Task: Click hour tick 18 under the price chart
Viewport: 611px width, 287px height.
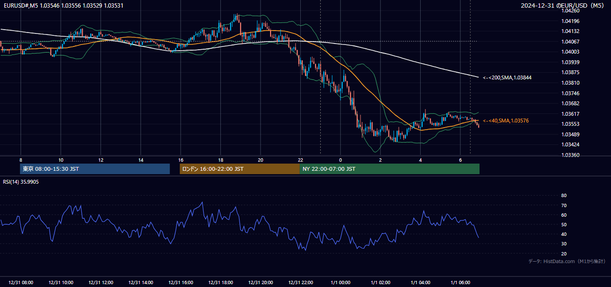Action: [x=220, y=160]
